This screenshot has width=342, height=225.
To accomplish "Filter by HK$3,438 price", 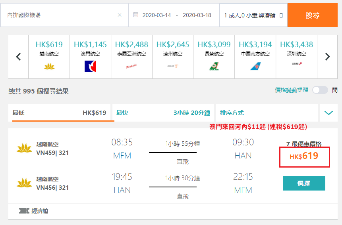I will tap(297, 44).
